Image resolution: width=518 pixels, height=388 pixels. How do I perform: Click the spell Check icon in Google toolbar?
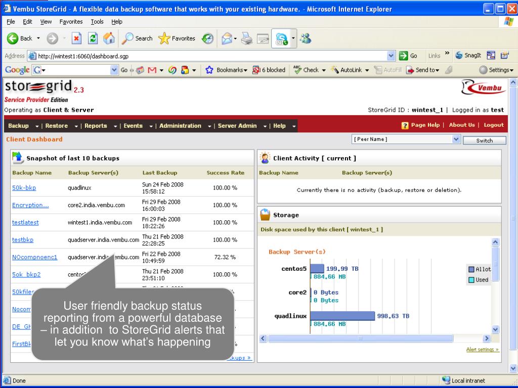(x=297, y=70)
